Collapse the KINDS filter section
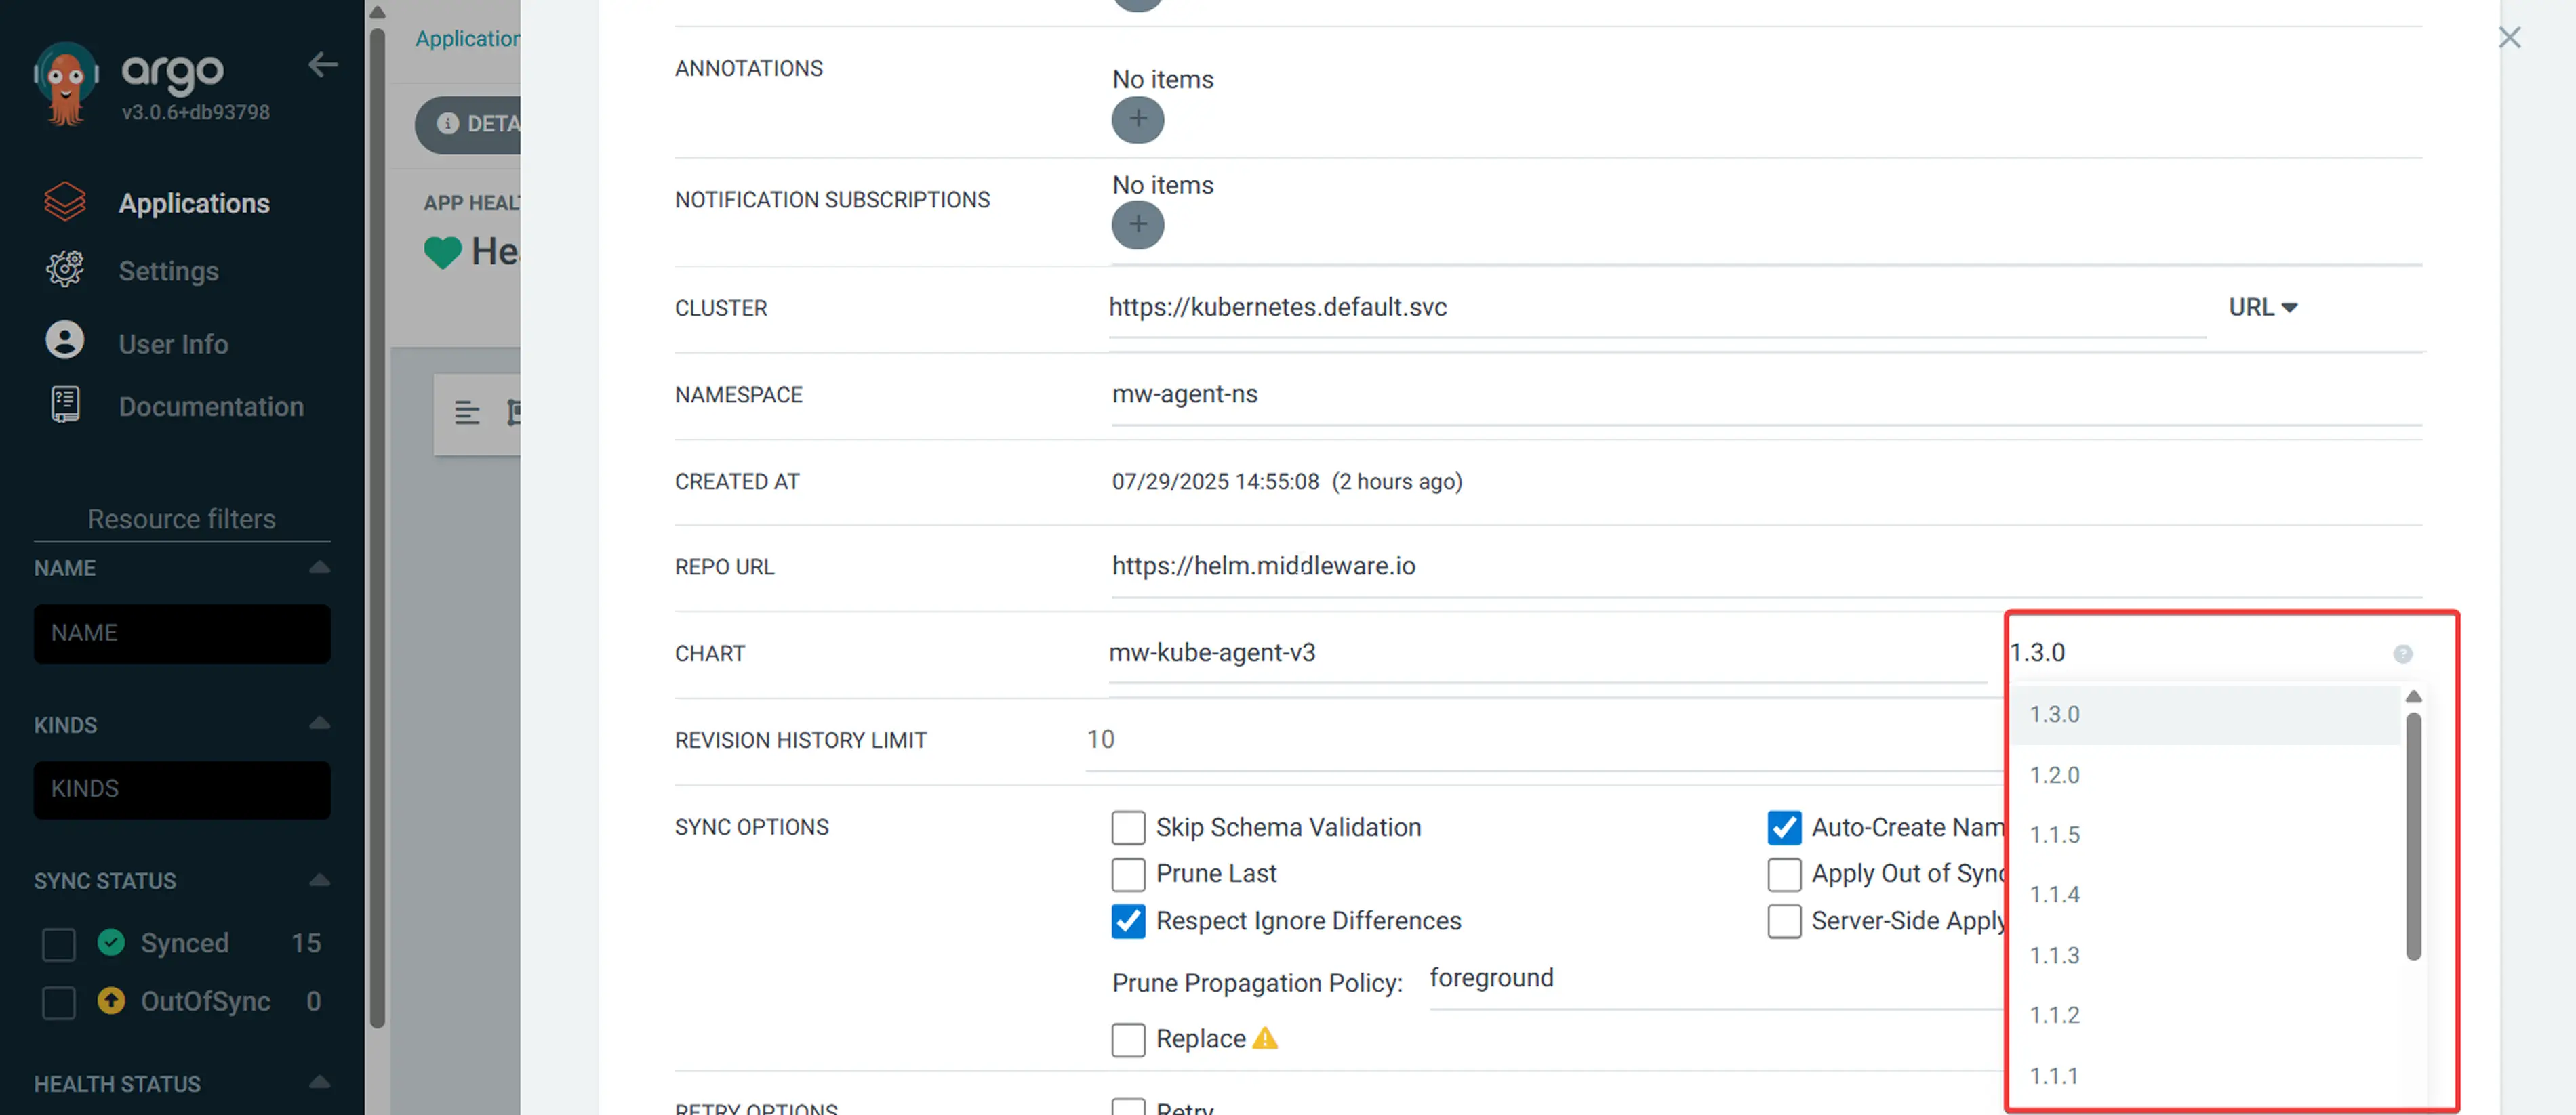Image resolution: width=2576 pixels, height=1115 pixels. [x=319, y=723]
